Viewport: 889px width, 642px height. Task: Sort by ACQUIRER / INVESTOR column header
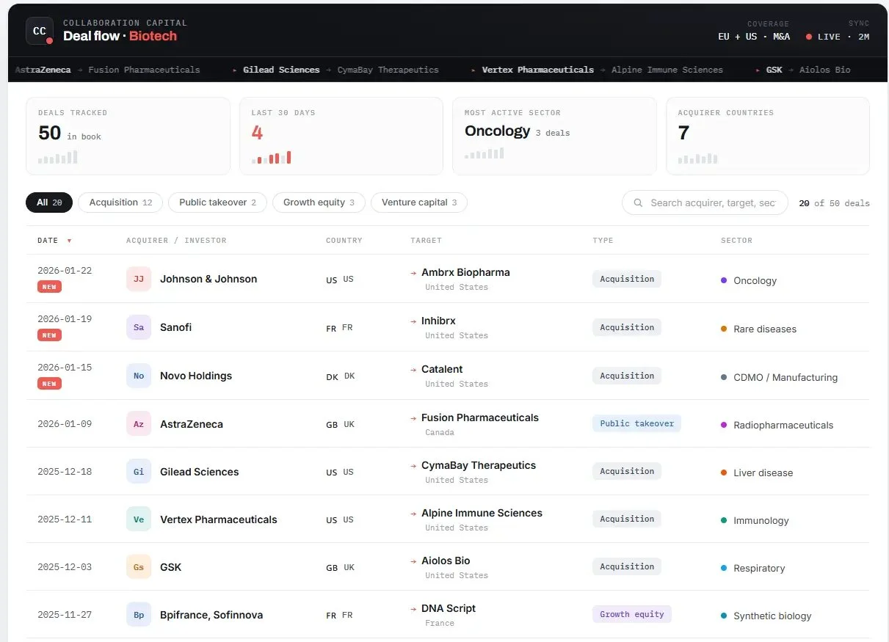coord(176,241)
